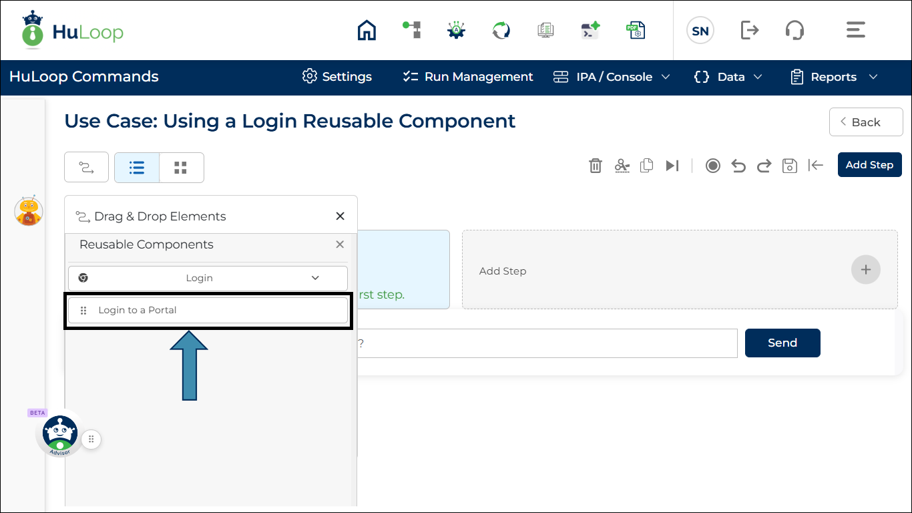Expand the Reports dropdown in the navbar
Viewport: 912px width, 513px height.
[x=833, y=77]
